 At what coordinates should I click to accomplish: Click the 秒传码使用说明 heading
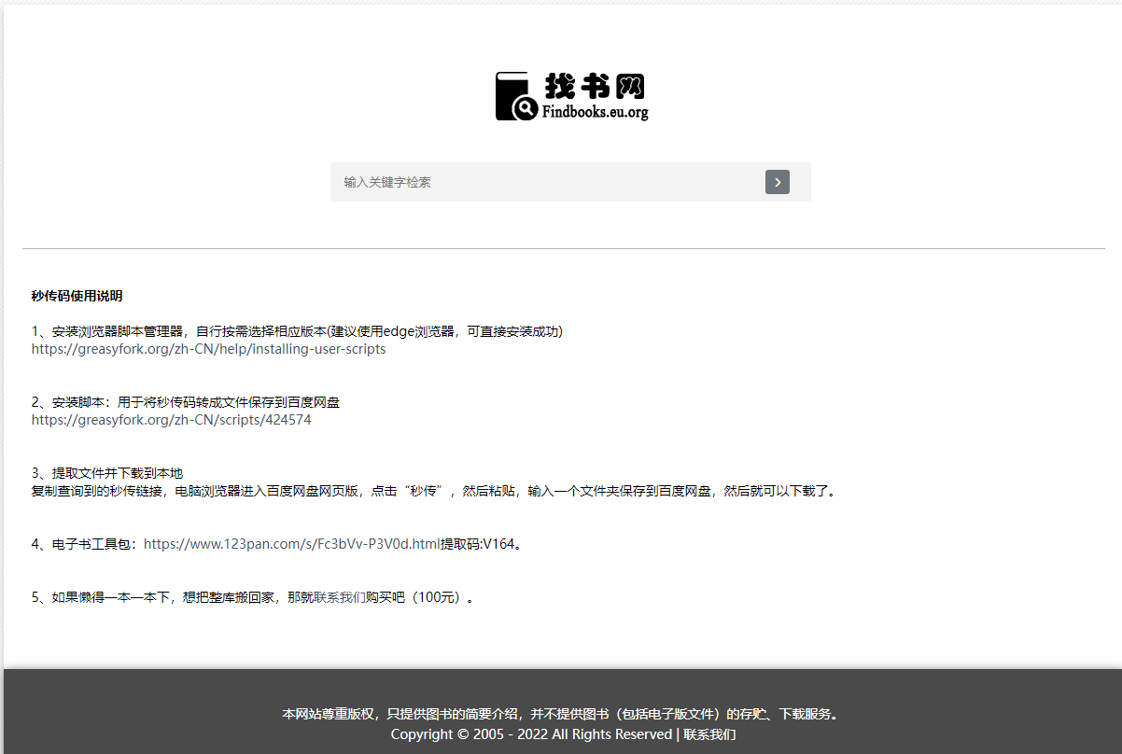[77, 296]
